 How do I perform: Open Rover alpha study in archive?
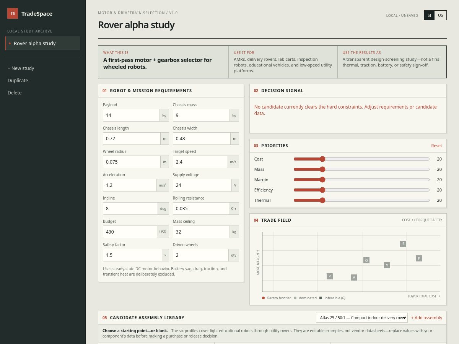click(43, 43)
